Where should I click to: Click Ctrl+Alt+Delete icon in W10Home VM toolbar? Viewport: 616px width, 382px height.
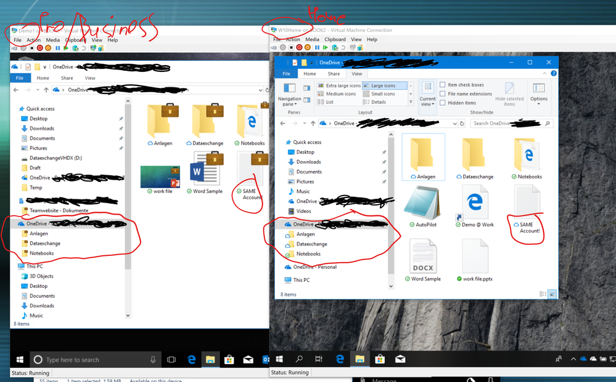point(274,47)
